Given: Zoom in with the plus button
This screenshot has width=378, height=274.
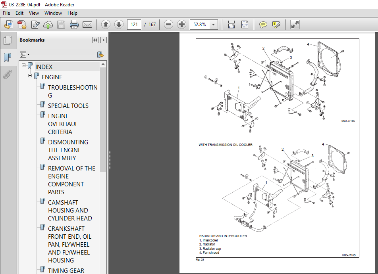Looking at the screenshot, I should coord(181,25).
